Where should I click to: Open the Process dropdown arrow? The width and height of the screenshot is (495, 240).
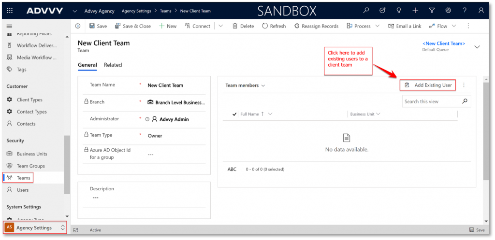(378, 26)
